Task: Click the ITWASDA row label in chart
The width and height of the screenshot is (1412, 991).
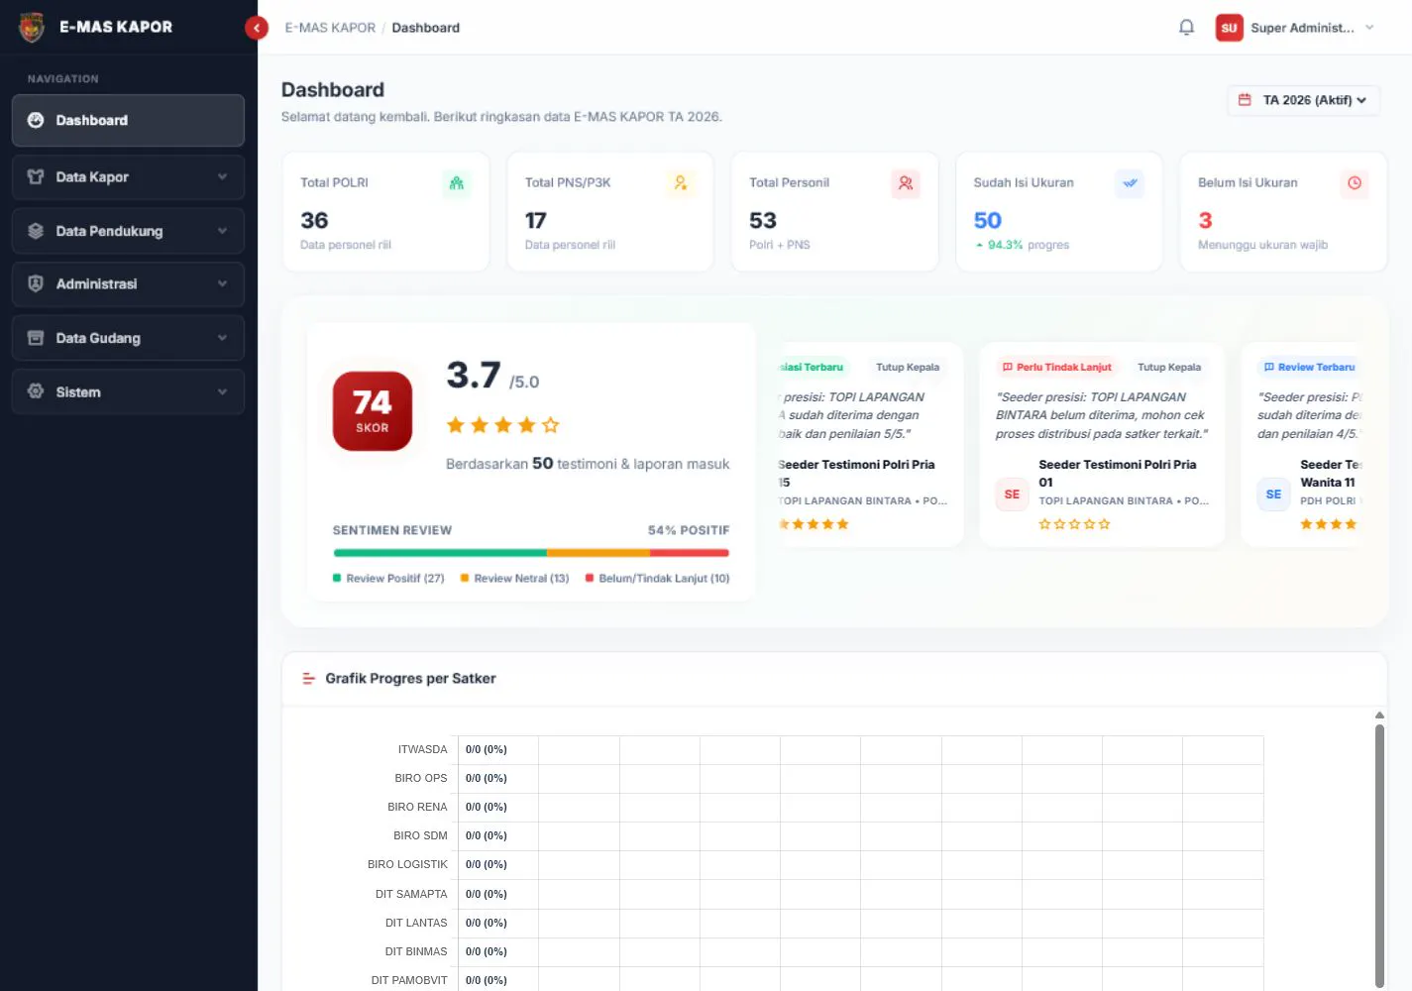Action: click(x=422, y=749)
